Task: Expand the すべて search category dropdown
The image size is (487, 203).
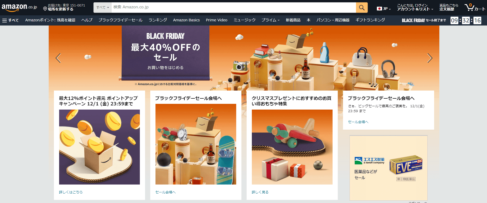Action: pos(102,8)
